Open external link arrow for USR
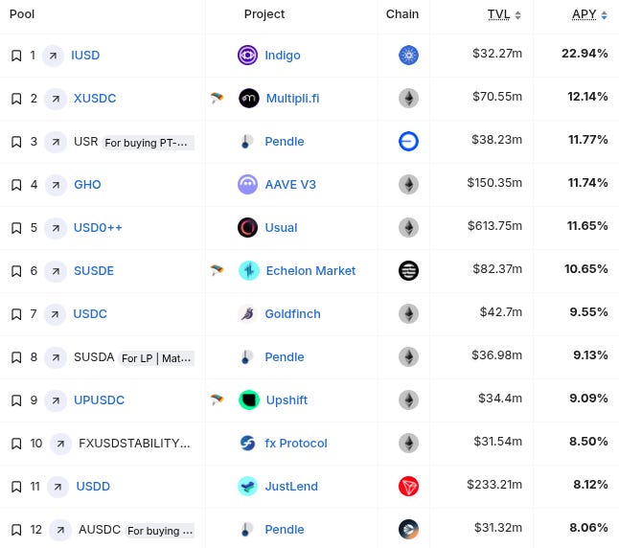The width and height of the screenshot is (619, 548). [x=56, y=142]
